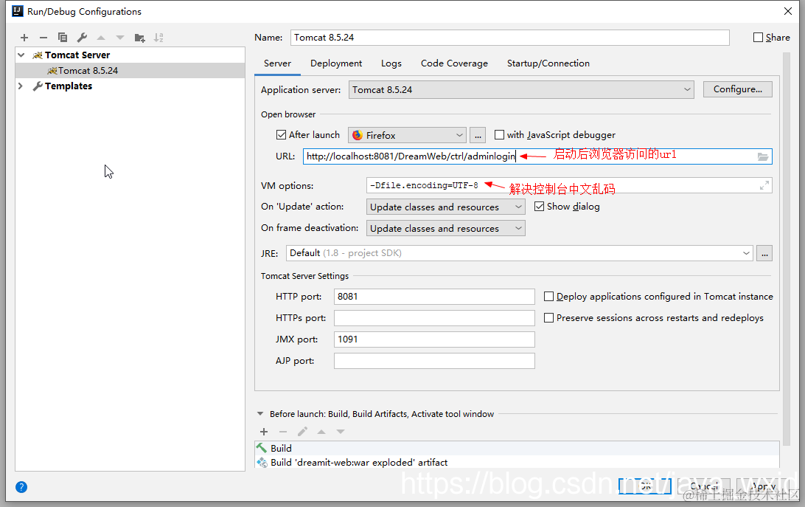Uncheck the After launch checkbox
This screenshot has width=805, height=507.
281,135
